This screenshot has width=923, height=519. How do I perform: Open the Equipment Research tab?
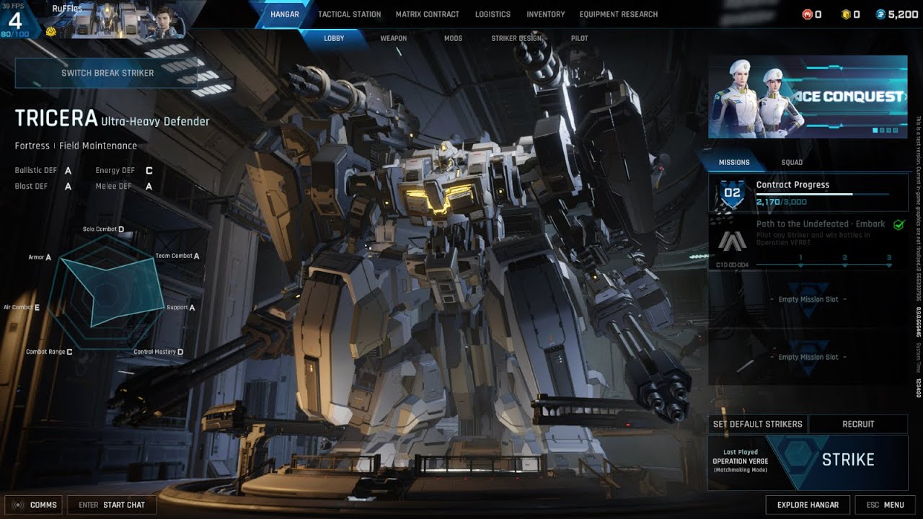619,14
